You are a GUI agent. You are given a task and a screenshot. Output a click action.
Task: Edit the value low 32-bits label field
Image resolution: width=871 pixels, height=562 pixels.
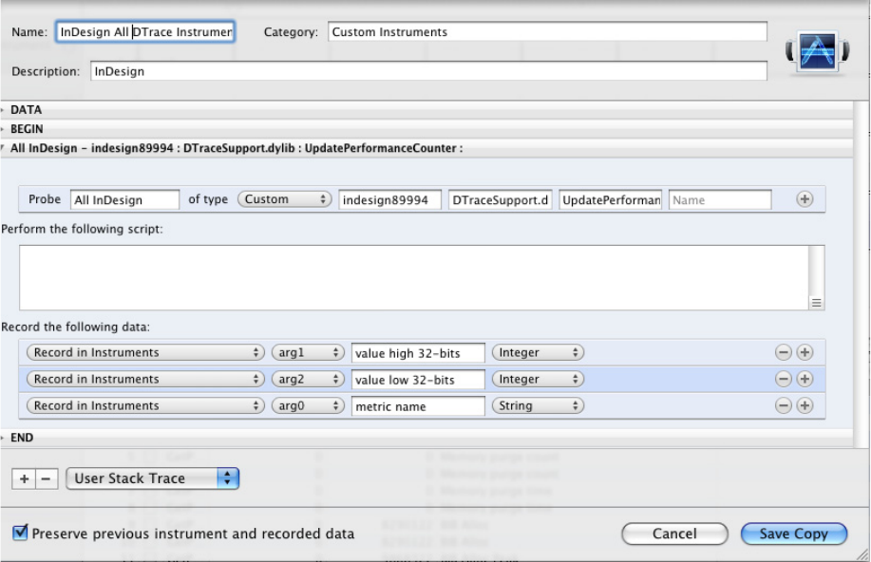pos(418,380)
